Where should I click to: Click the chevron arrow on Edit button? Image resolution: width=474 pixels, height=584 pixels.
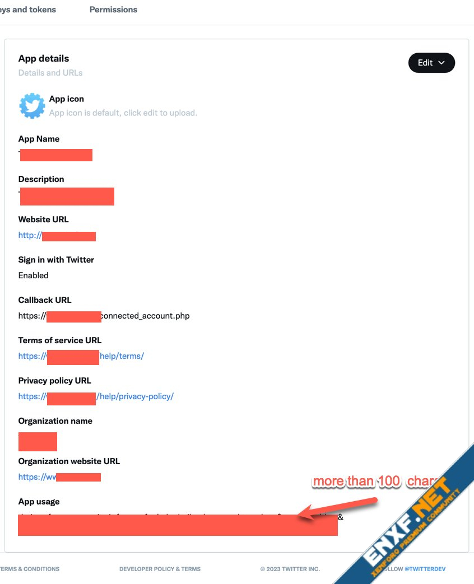[x=442, y=63]
